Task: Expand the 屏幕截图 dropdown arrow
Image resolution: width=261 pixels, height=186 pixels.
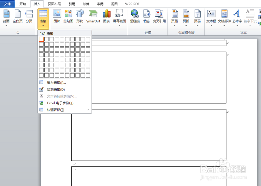Action: 119,26
